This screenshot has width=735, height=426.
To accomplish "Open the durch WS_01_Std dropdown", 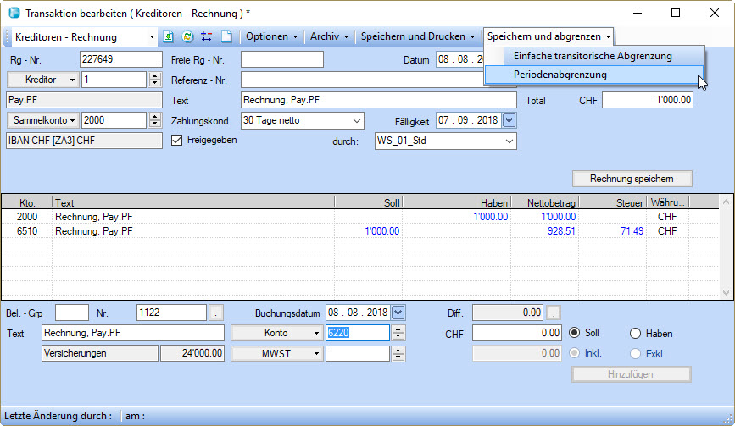I will pyautogui.click(x=509, y=141).
